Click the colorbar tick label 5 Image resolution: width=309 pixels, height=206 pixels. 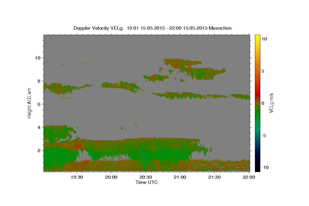pyautogui.click(x=263, y=71)
